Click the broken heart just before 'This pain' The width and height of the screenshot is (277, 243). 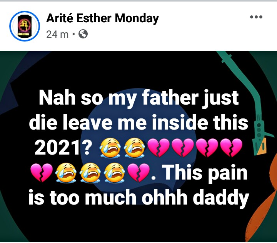(x=138, y=173)
